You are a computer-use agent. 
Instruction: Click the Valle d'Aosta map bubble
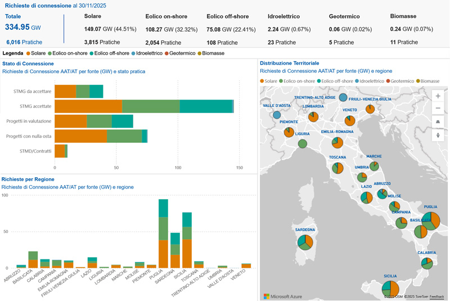(x=277, y=115)
